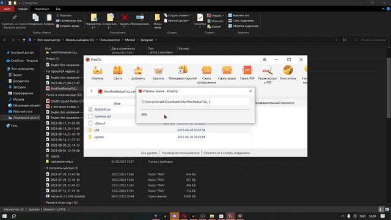Open Windows Start menu
Viewport: 391px width, 220px height.
click(4, 216)
